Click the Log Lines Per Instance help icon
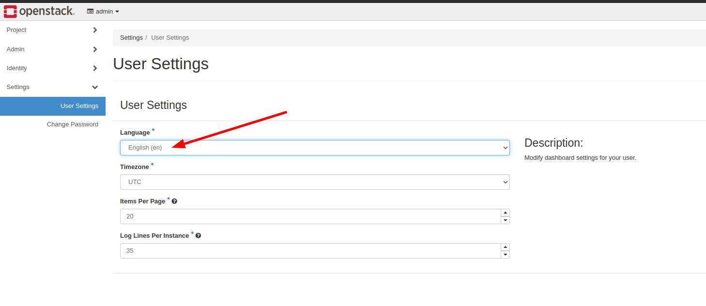The height and width of the screenshot is (306, 706). (198, 236)
